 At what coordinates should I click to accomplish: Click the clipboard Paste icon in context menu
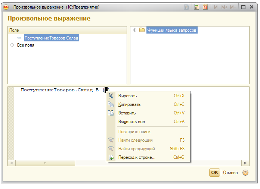(111, 113)
